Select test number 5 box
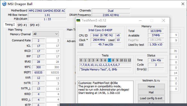 click(x=101, y=60)
